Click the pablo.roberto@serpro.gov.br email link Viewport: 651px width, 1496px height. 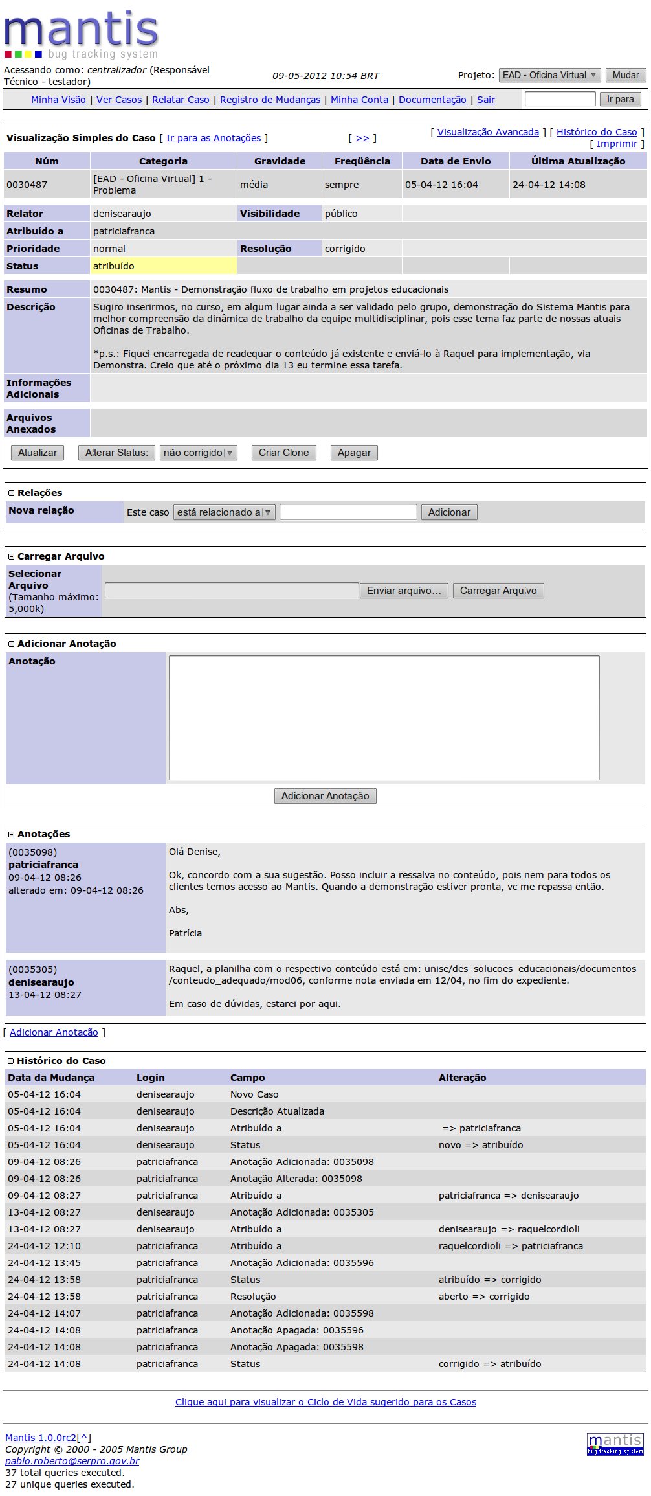point(72,1461)
